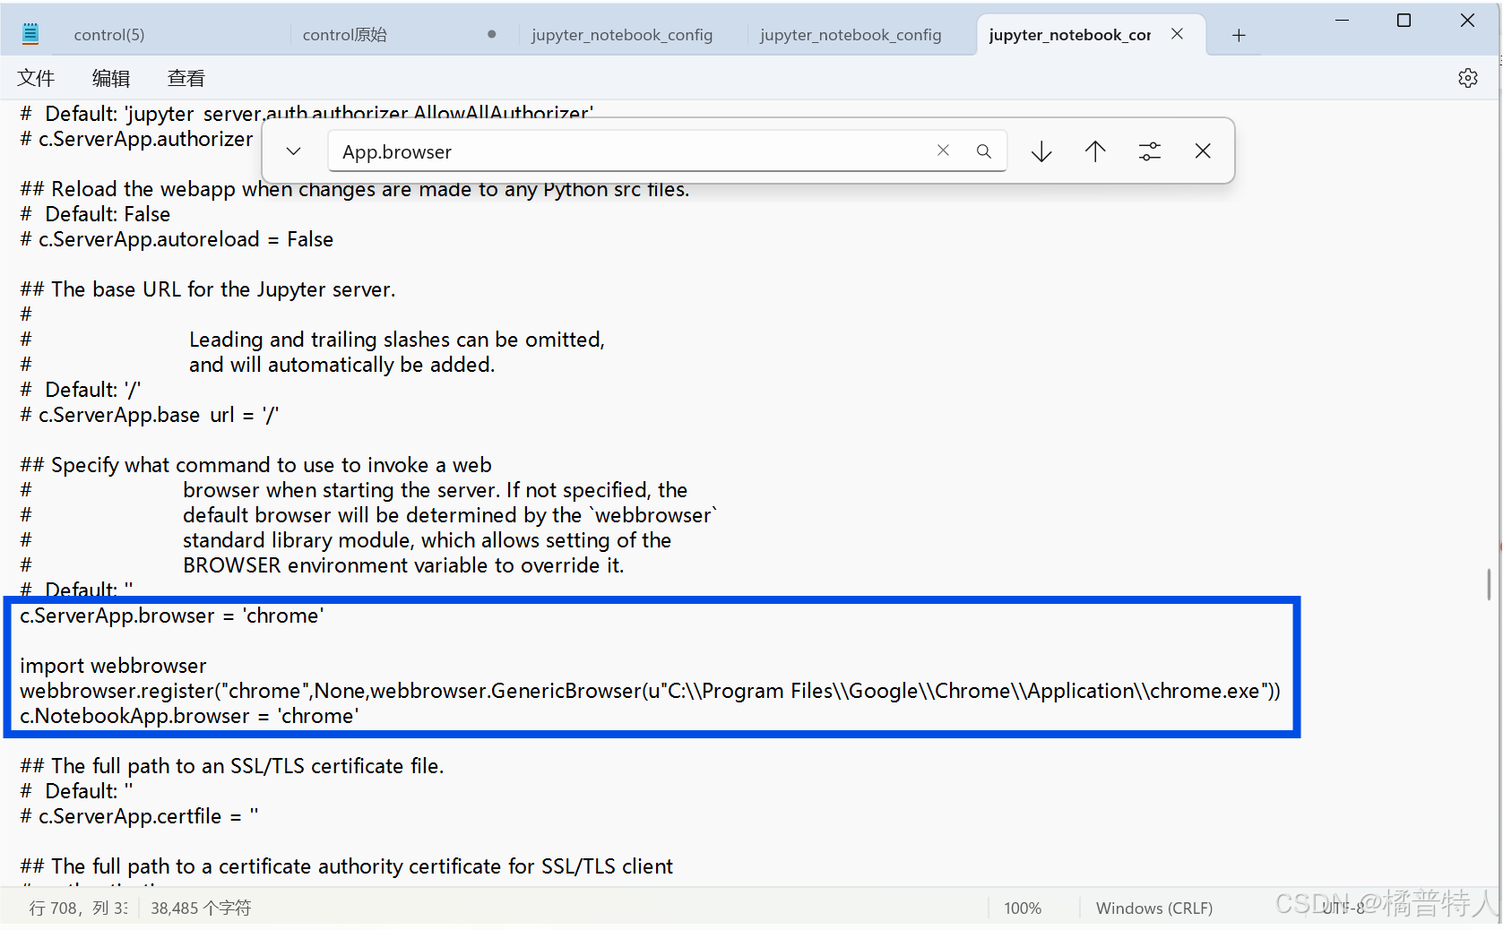
Task: Click the import webbrowser line
Action: [113, 666]
